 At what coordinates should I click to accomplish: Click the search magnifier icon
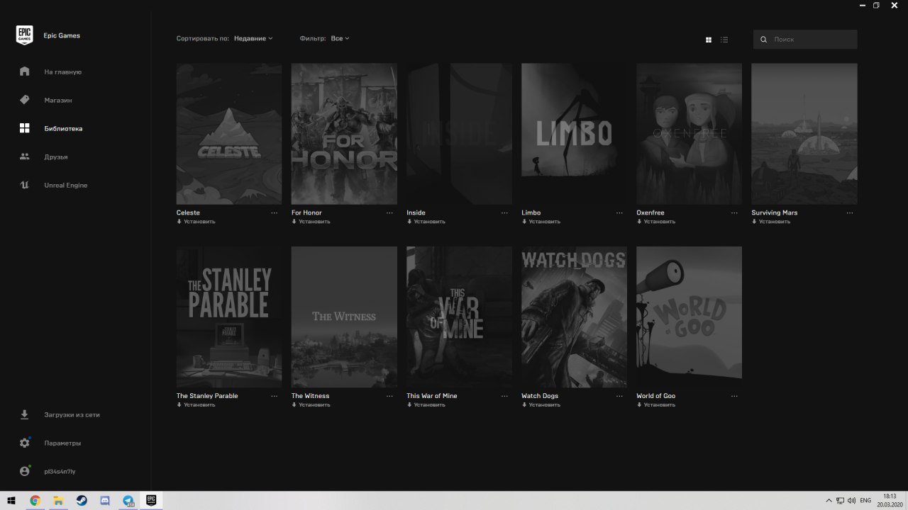(764, 40)
